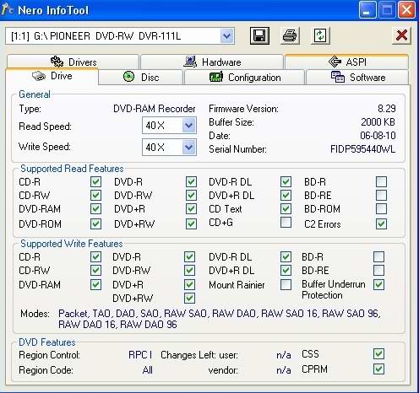This screenshot has height=393, width=419.
Task: Minimize the Nero InfoTool window
Action: point(367,10)
